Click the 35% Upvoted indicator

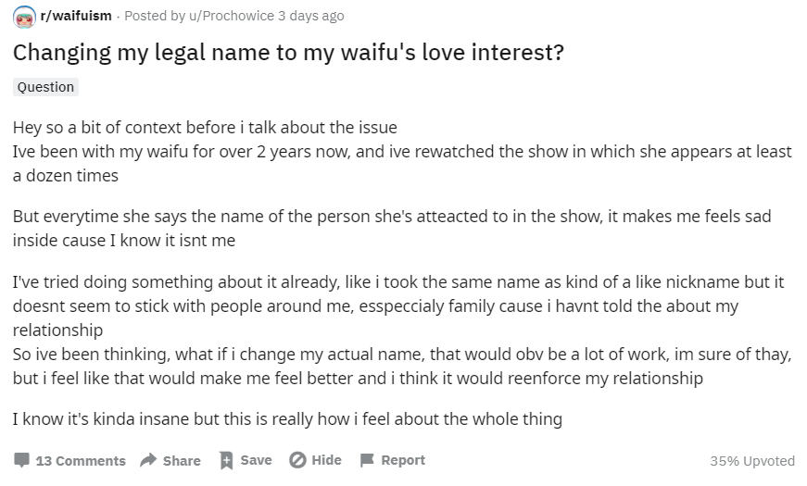coord(752,461)
